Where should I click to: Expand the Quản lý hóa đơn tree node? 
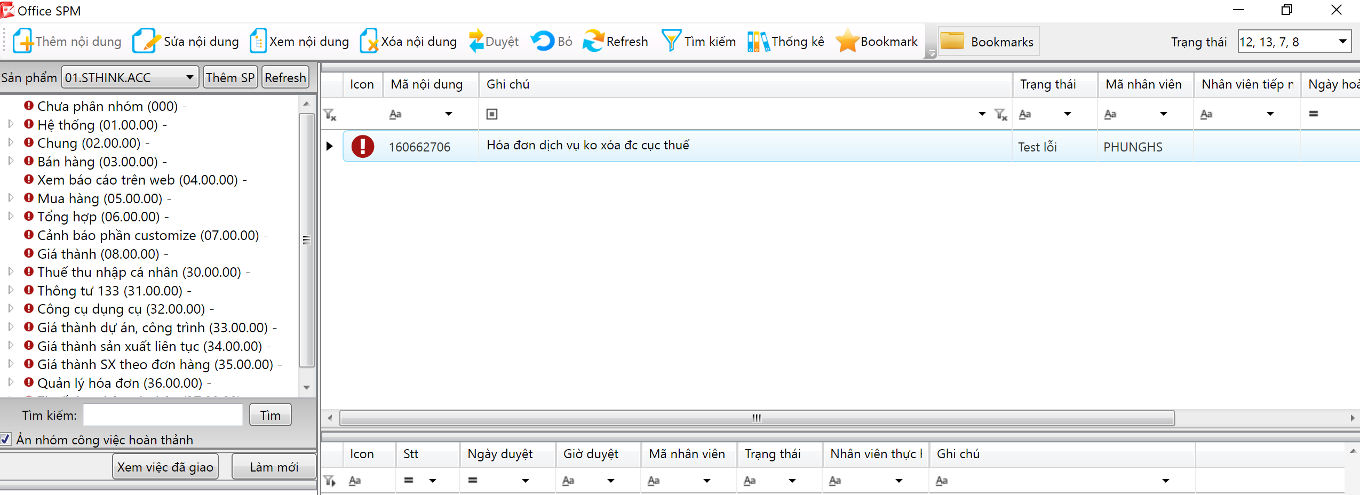(11, 382)
